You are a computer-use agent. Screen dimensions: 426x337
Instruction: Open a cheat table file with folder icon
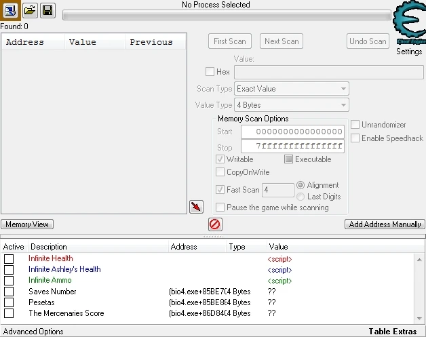(x=30, y=11)
